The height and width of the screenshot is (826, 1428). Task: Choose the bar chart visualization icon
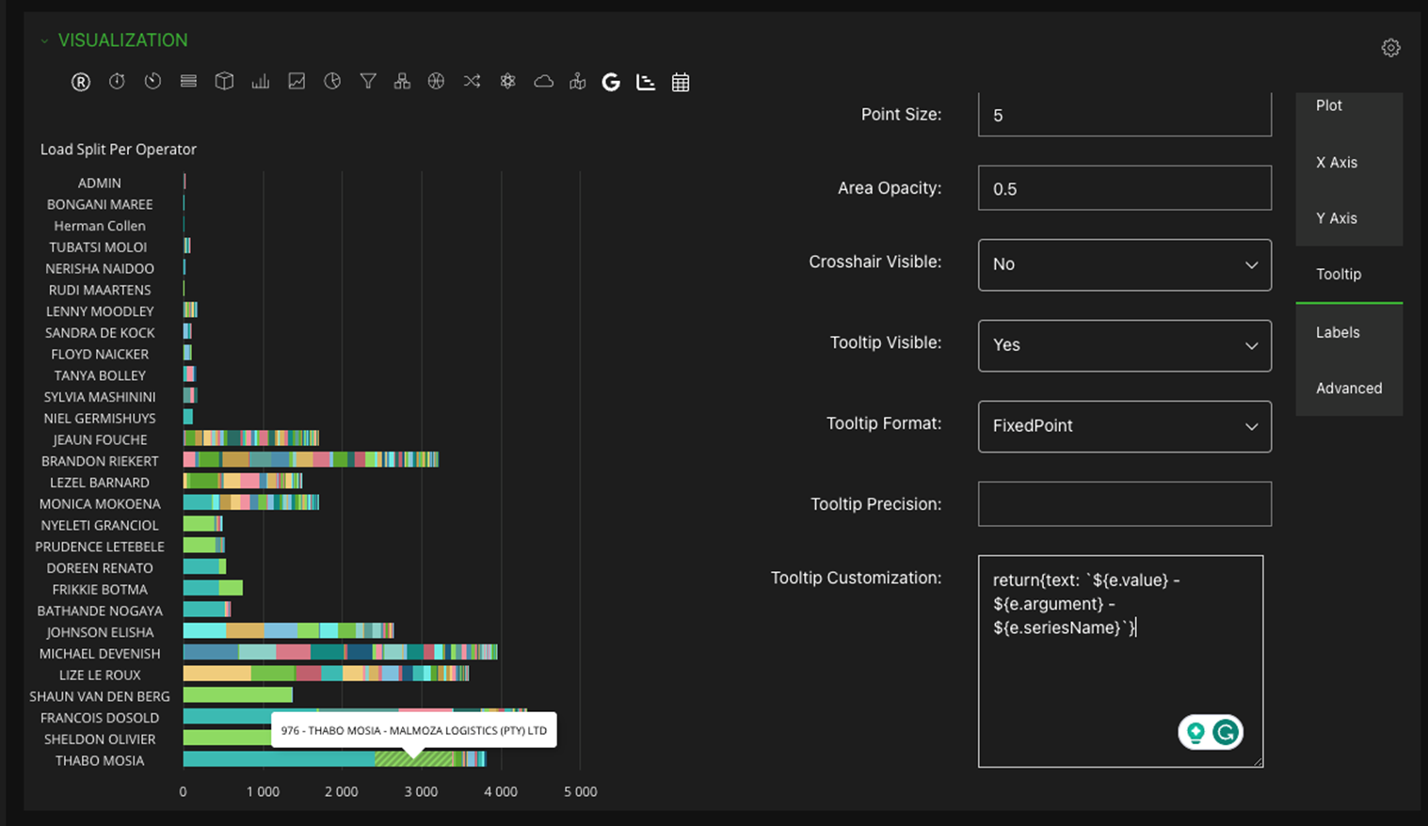coord(261,82)
